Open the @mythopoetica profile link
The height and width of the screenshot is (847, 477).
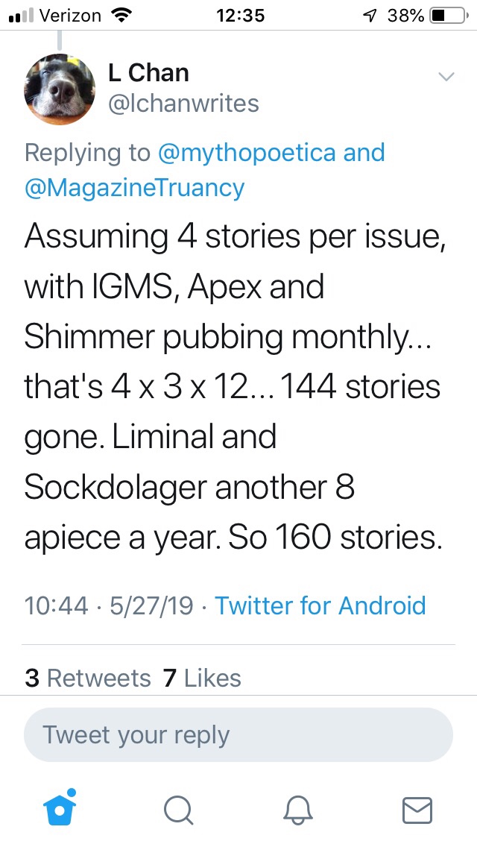coord(250,153)
